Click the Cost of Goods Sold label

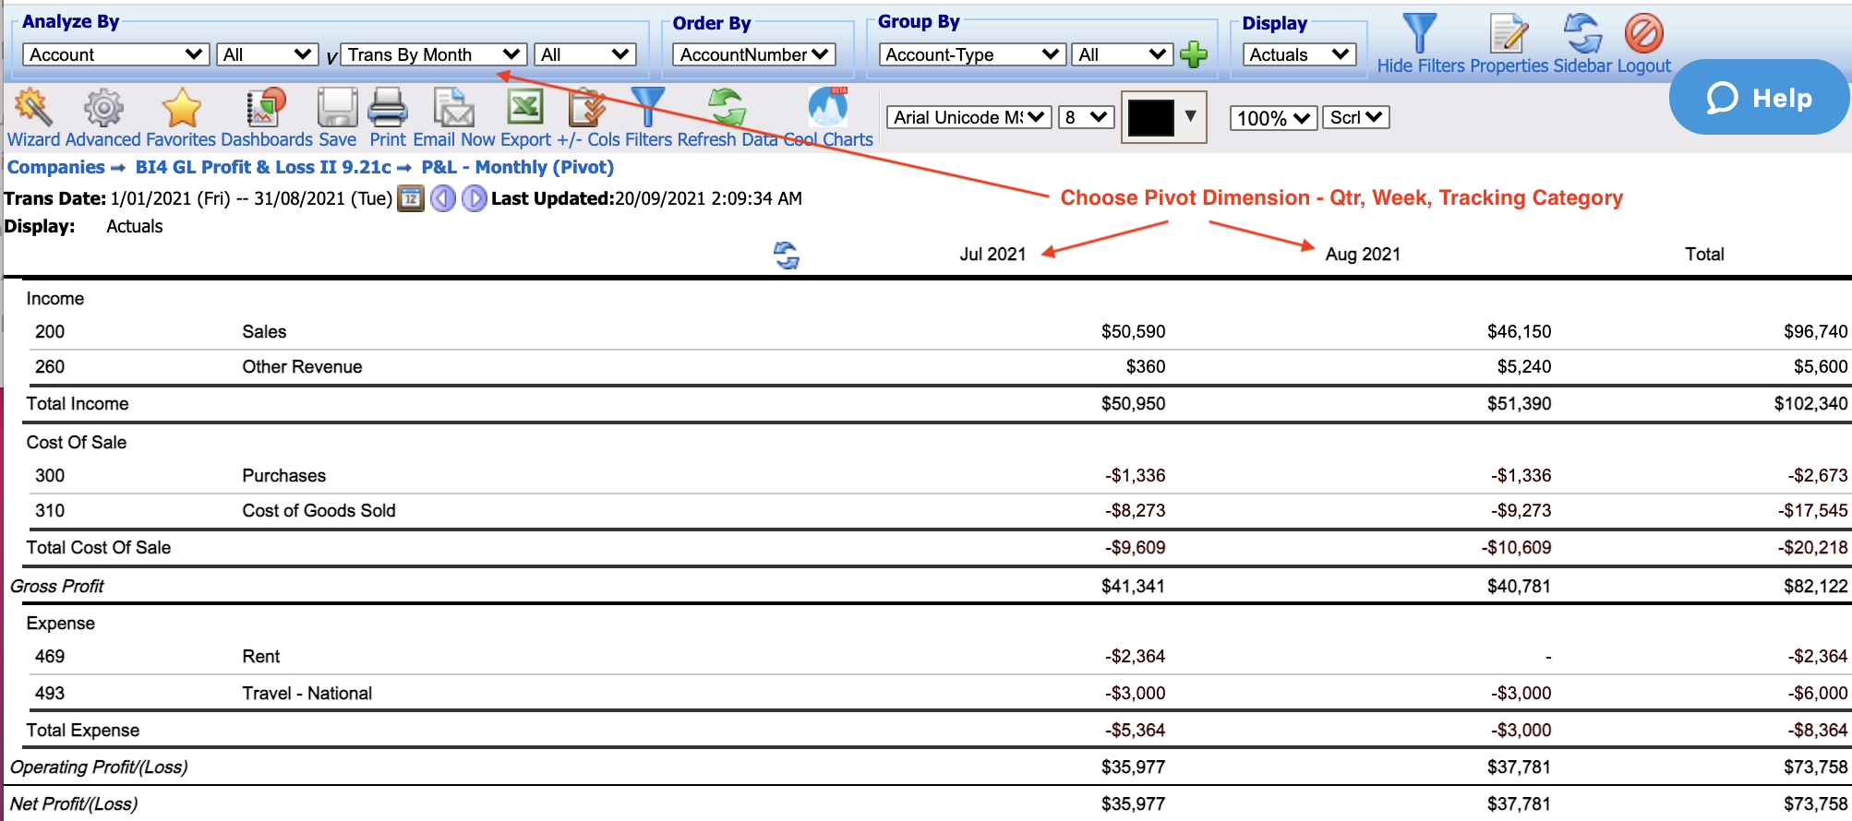click(x=319, y=511)
